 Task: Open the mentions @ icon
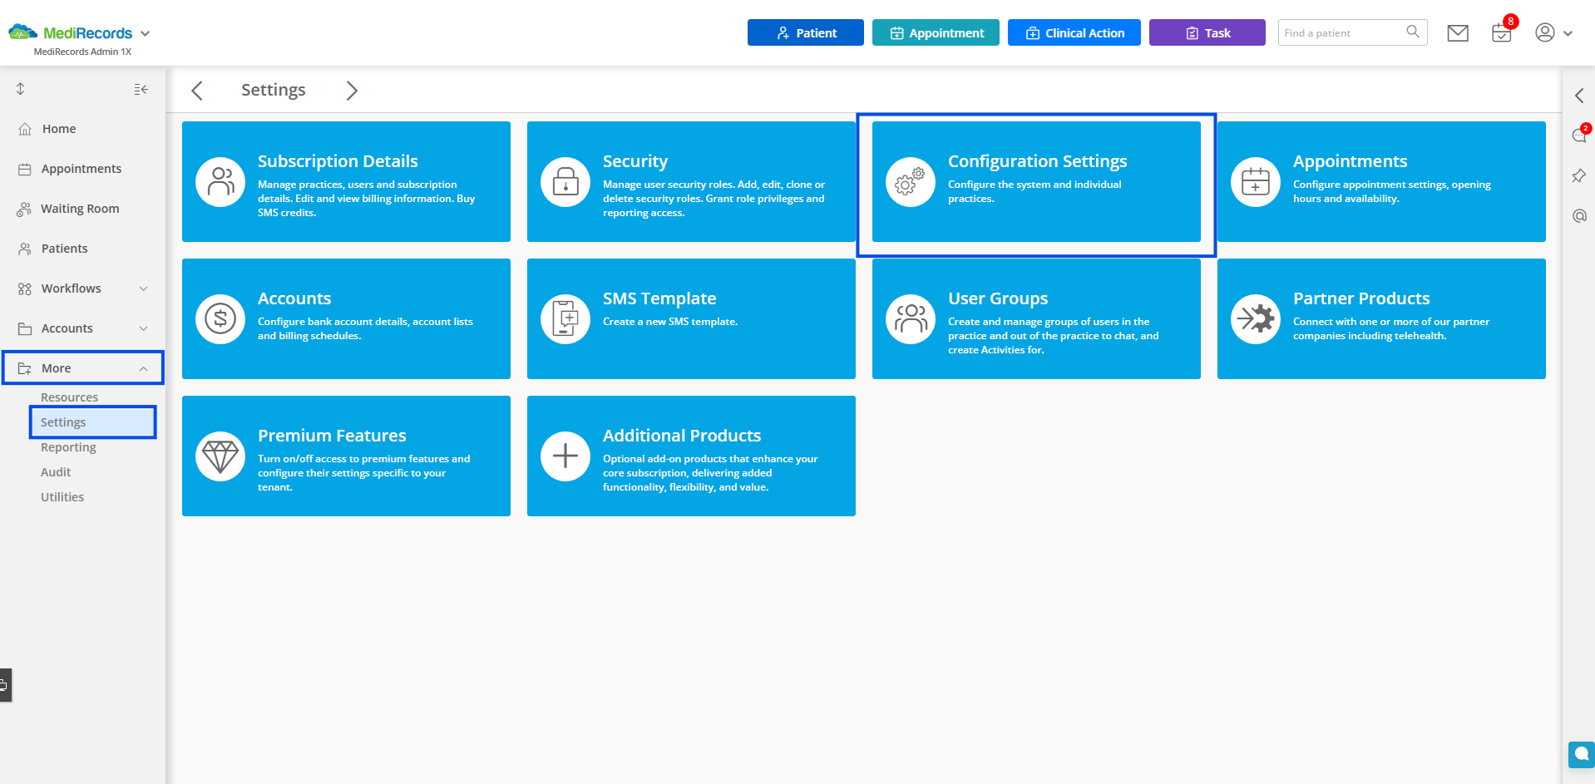pyautogui.click(x=1579, y=216)
